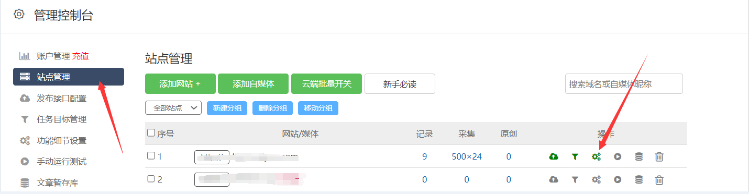Check the checkbox for row 1

pos(151,156)
